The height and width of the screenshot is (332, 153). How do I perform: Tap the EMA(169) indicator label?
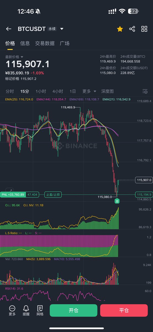pos(84,99)
